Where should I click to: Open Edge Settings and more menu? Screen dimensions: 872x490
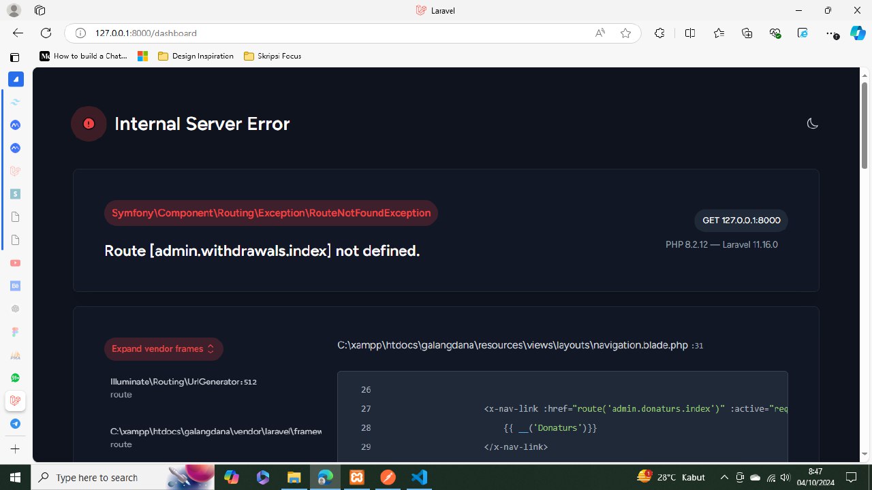coord(831,33)
